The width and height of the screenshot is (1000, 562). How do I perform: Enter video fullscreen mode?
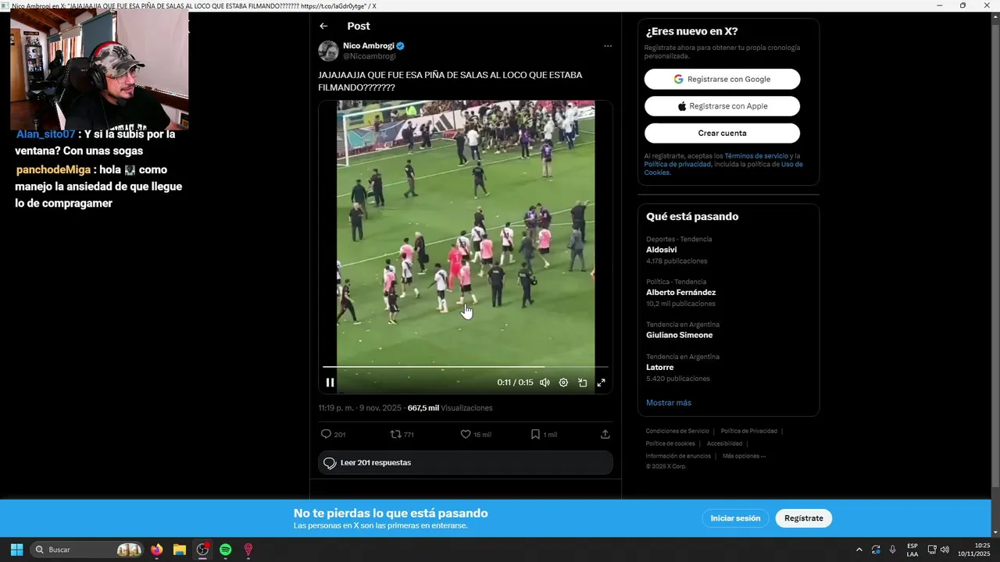click(601, 382)
